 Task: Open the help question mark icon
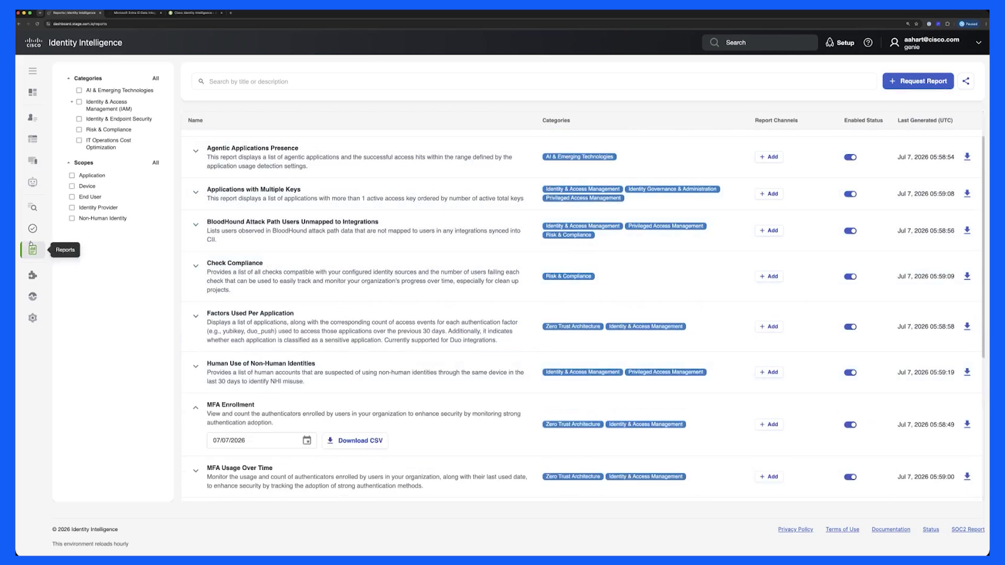[x=868, y=43]
